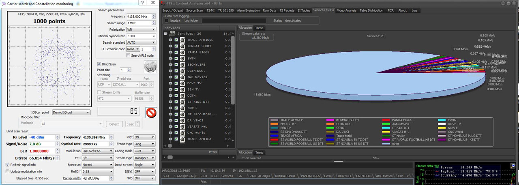This screenshot has height=185, width=519.
Task: Click the Detect button in Modcode filter
Action: click(x=114, y=124)
